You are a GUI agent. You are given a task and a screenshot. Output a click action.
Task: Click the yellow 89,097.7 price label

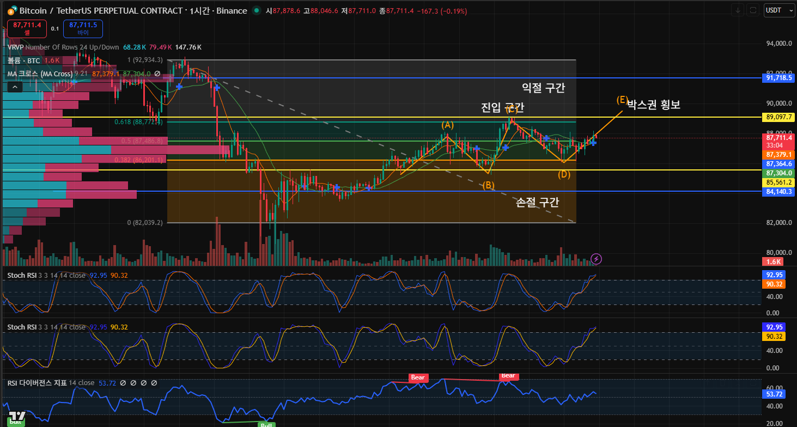pos(778,117)
